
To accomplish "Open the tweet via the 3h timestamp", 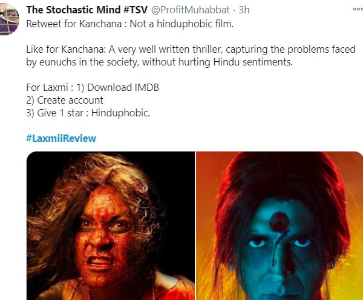I will (244, 10).
